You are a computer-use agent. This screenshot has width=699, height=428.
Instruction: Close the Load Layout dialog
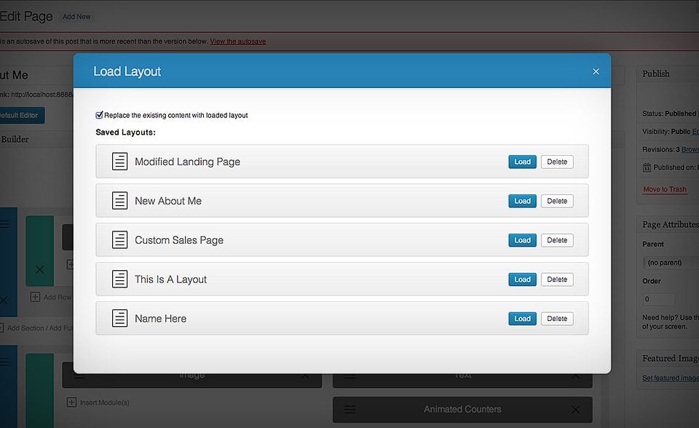tap(596, 71)
